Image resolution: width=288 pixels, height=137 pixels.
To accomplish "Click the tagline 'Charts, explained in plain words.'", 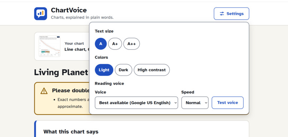I will tap(82, 17).
